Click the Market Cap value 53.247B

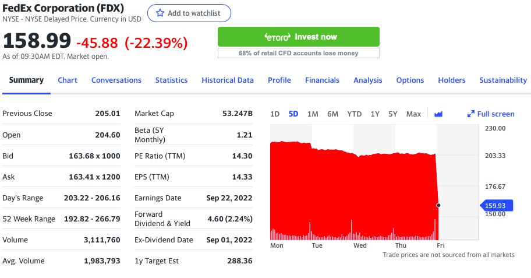(238, 113)
